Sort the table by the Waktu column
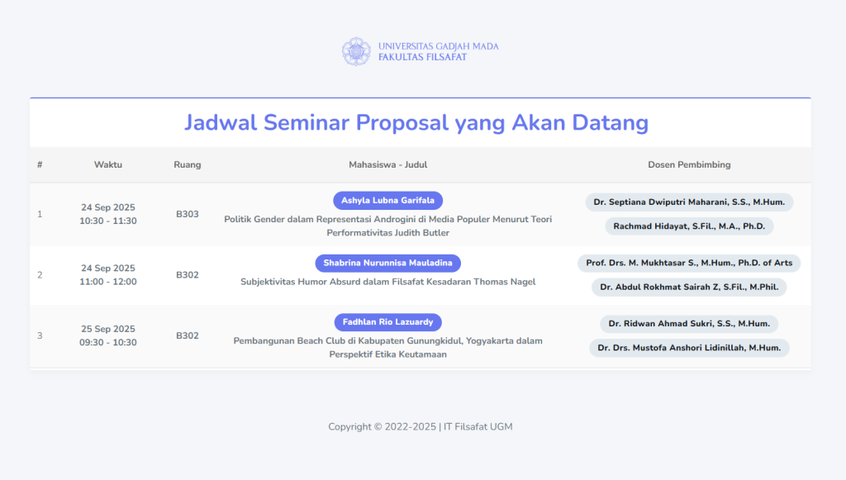This screenshot has height=480, width=846. click(x=107, y=164)
